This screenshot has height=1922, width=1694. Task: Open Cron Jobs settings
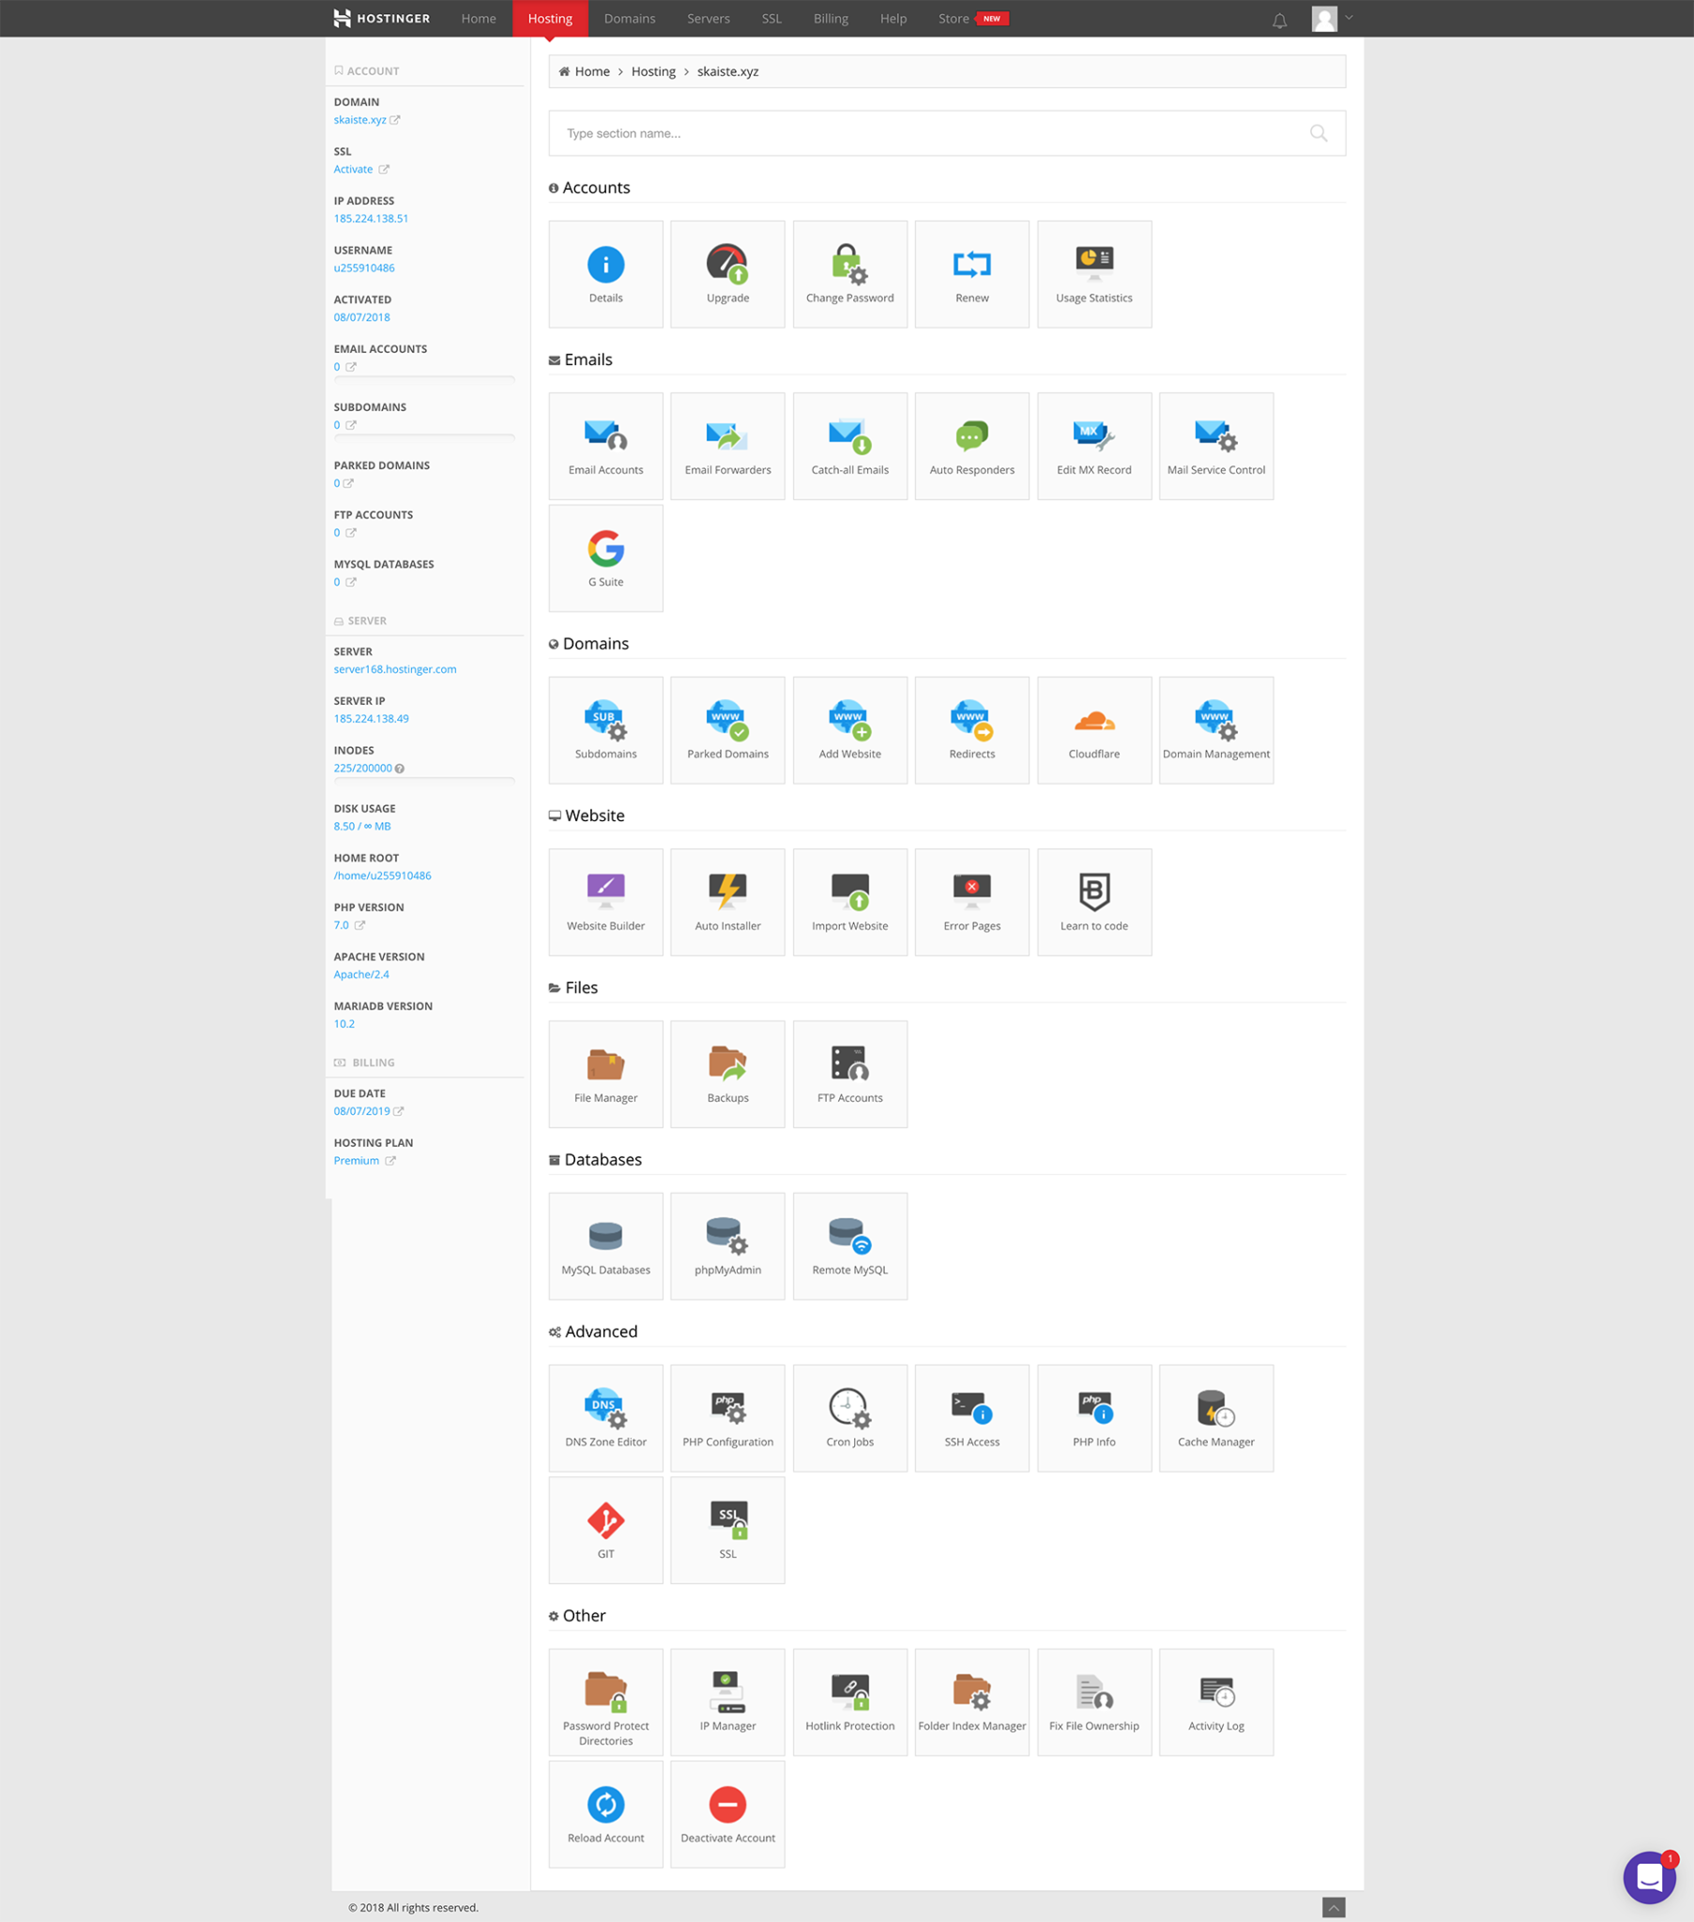(849, 1417)
